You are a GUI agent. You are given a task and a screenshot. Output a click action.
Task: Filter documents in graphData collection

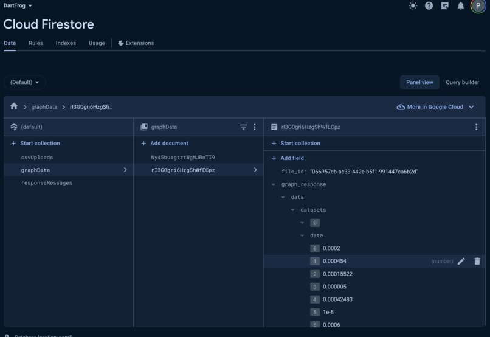tap(243, 127)
